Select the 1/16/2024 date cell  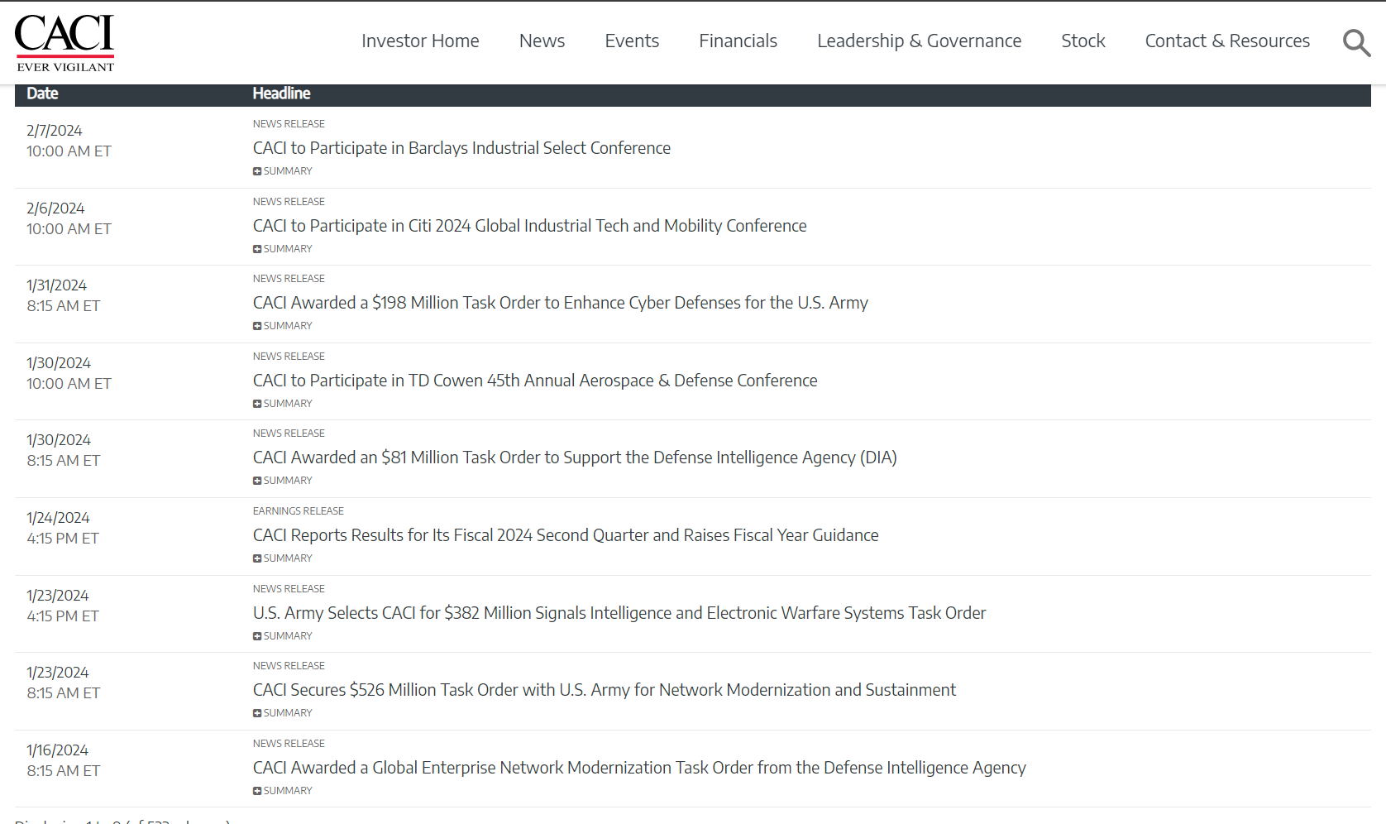(57, 750)
